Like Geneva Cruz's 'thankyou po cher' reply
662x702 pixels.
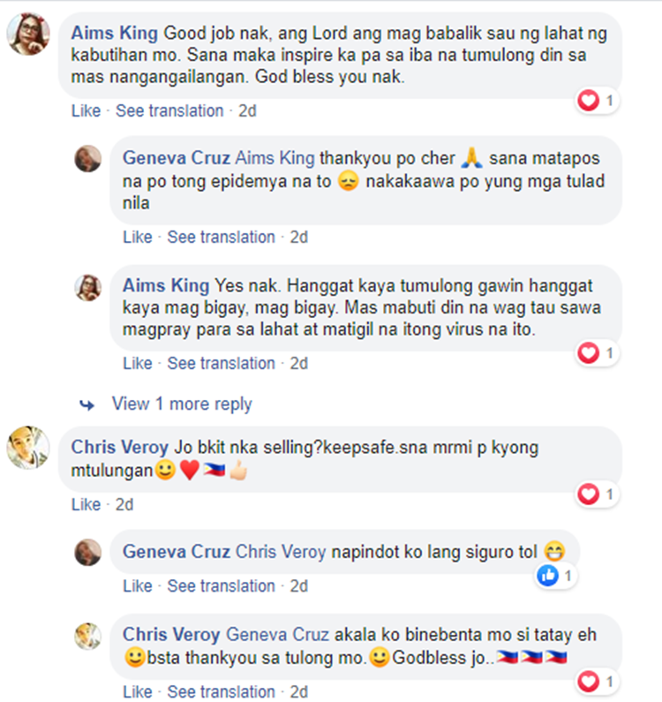[138, 237]
